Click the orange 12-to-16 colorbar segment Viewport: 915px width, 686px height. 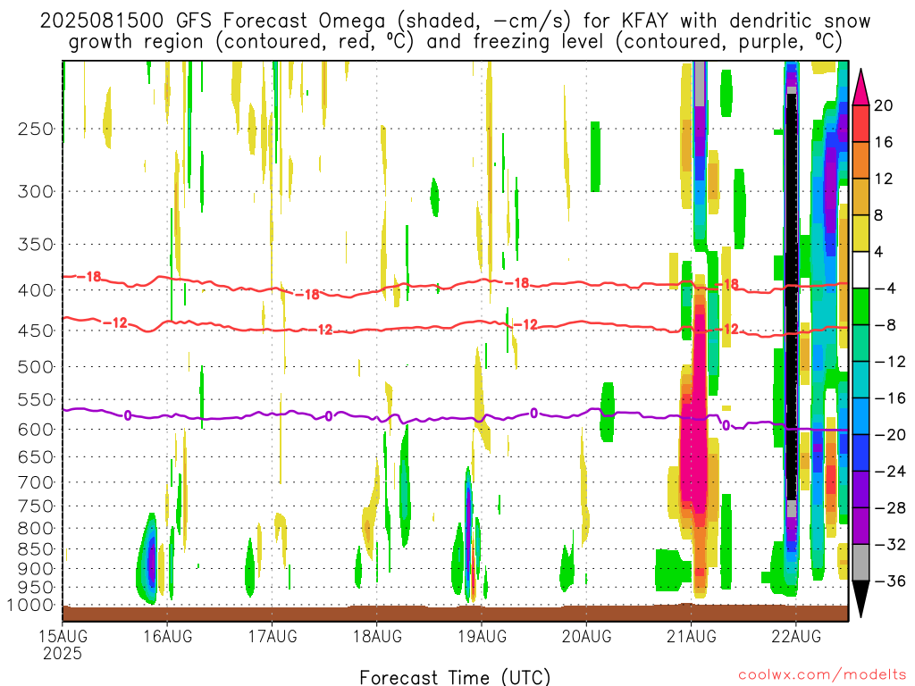860,160
